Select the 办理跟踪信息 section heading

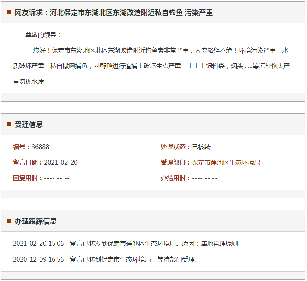tap(36, 221)
